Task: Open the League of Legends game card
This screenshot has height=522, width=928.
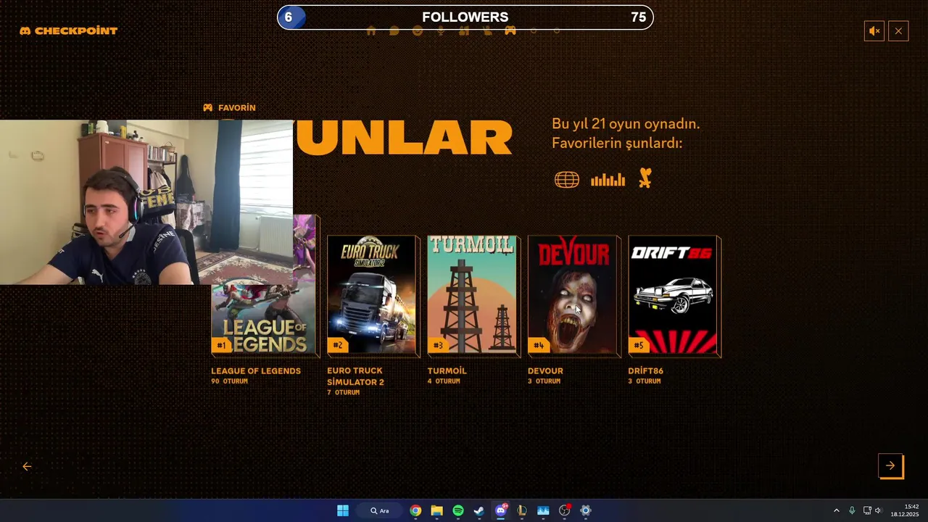Action: (x=264, y=319)
